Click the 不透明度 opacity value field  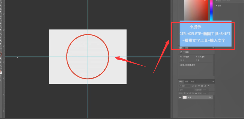pos(204,90)
